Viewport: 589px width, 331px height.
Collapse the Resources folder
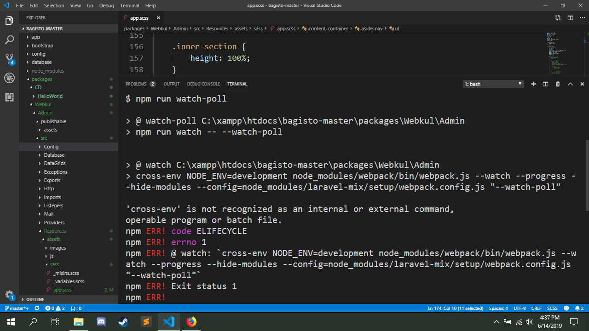tap(55, 231)
